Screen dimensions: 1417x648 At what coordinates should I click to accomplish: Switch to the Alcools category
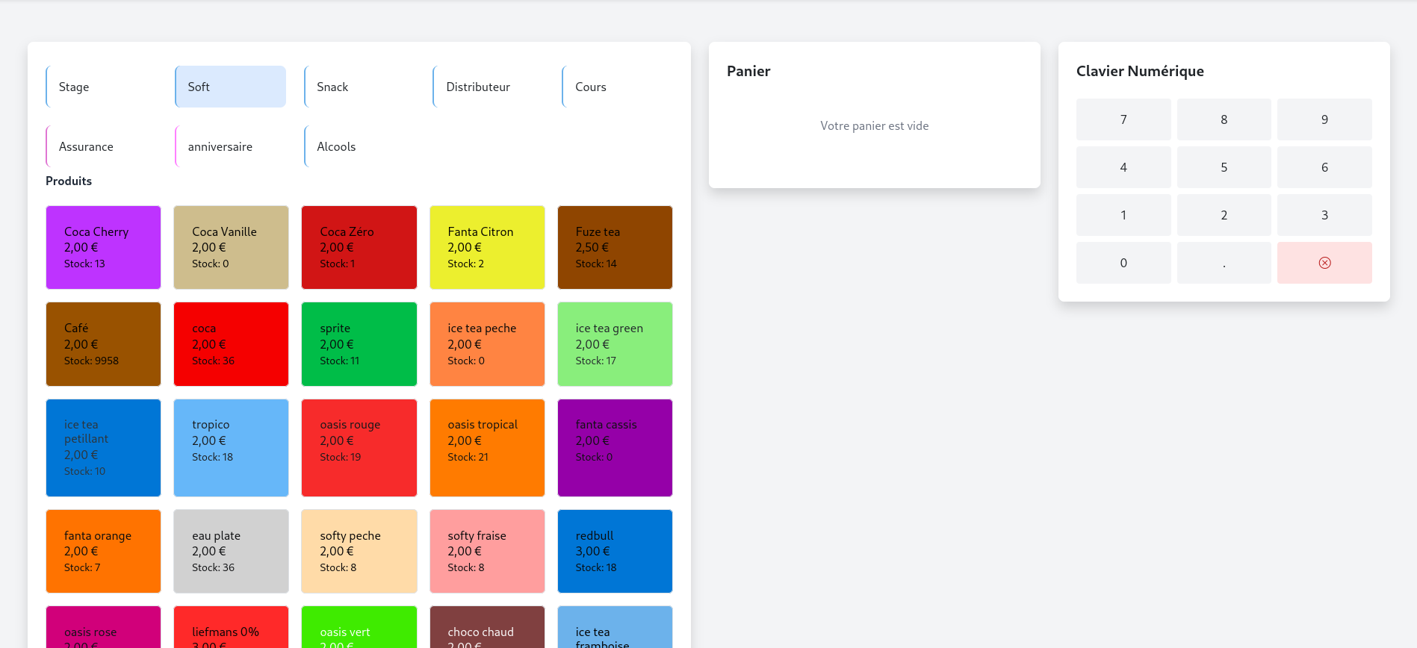point(359,146)
